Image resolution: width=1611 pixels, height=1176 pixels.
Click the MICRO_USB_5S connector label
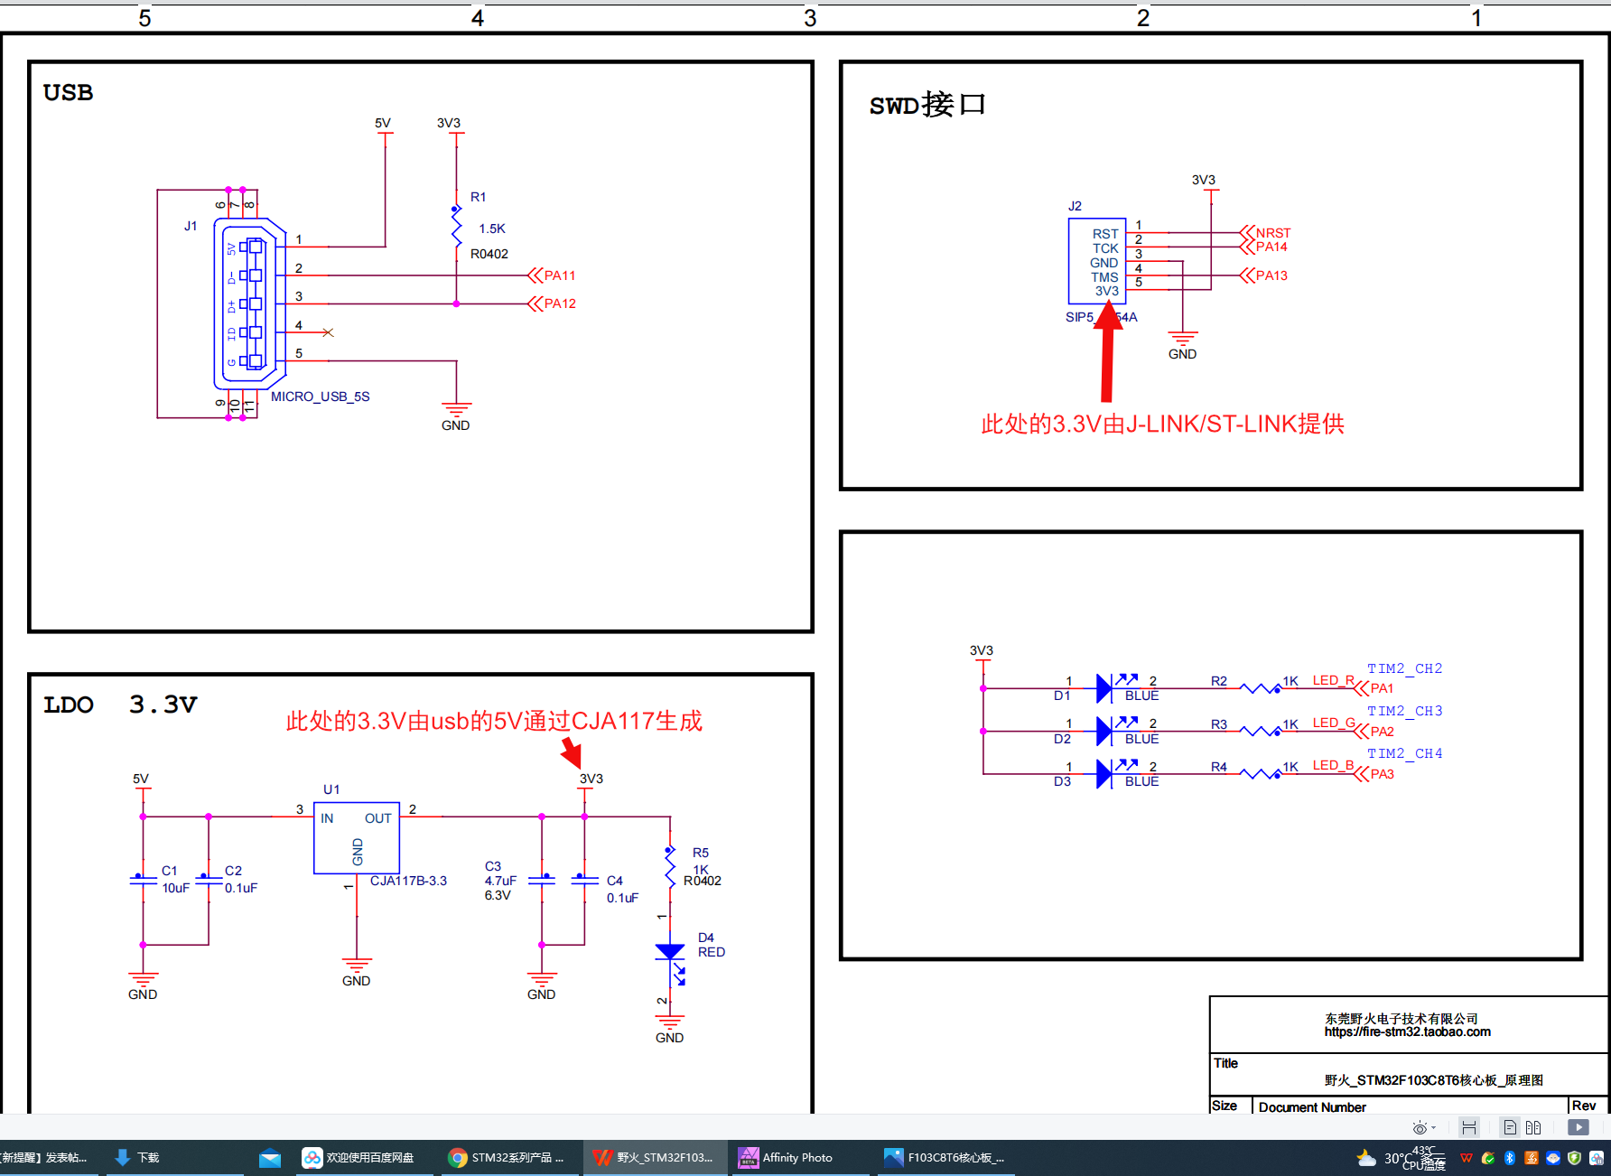pyautogui.click(x=320, y=397)
